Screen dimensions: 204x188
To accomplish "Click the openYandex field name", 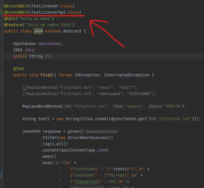I will pyautogui.click(x=50, y=44).
